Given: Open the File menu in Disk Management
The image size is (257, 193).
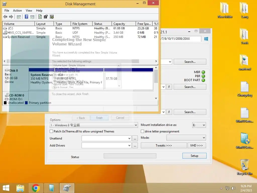Looking at the screenshot, I should tap(7, 11).
